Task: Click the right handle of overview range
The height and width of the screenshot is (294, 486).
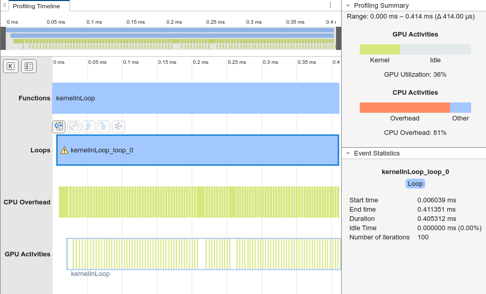Action: 338,38
